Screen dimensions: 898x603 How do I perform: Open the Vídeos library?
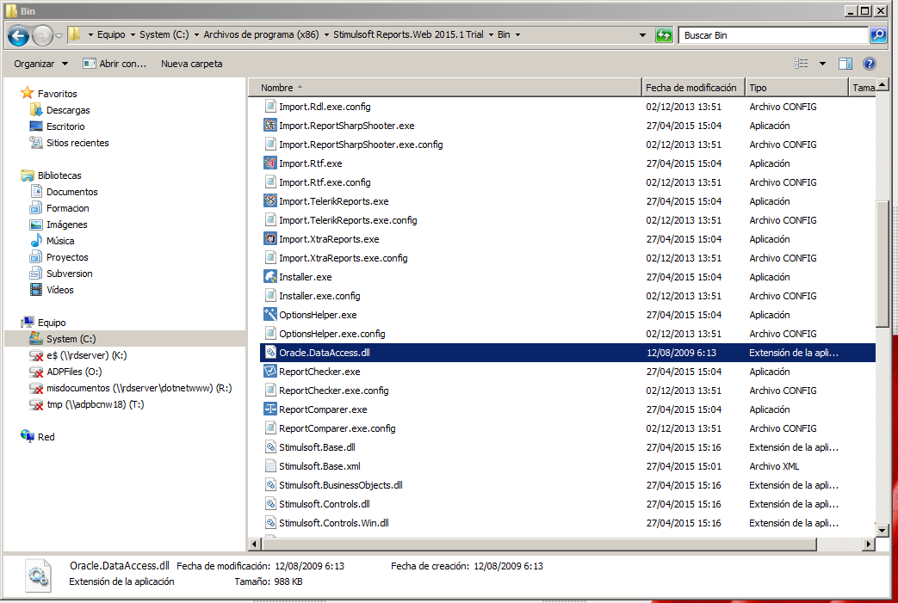[59, 290]
